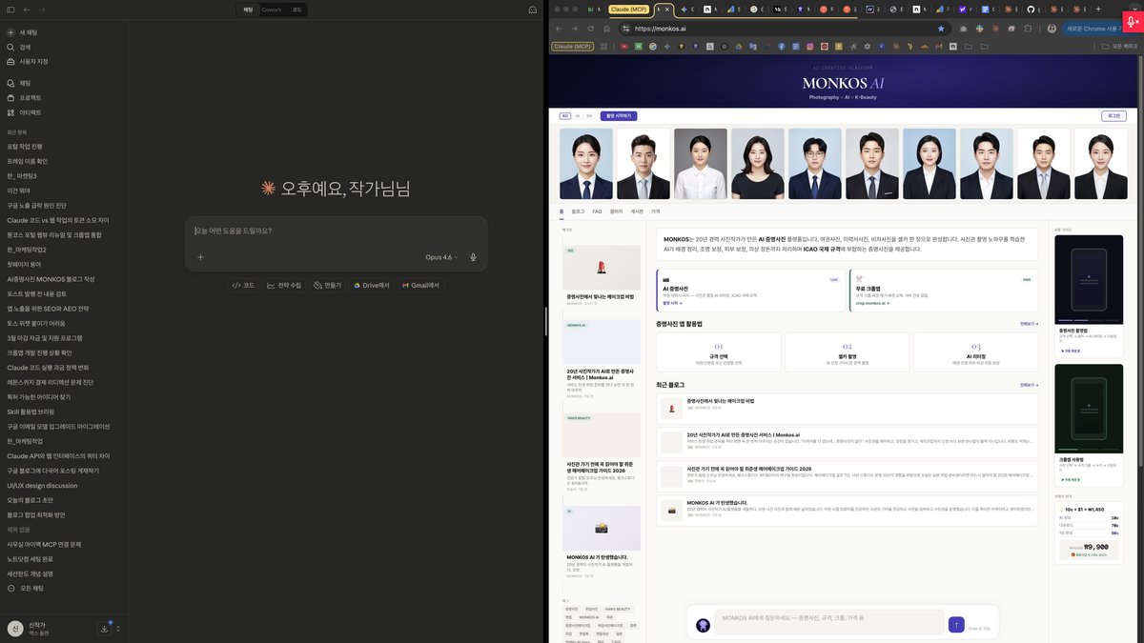Open the 블로그 tab on Monkos
The height and width of the screenshot is (643, 1144).
pyautogui.click(x=578, y=211)
